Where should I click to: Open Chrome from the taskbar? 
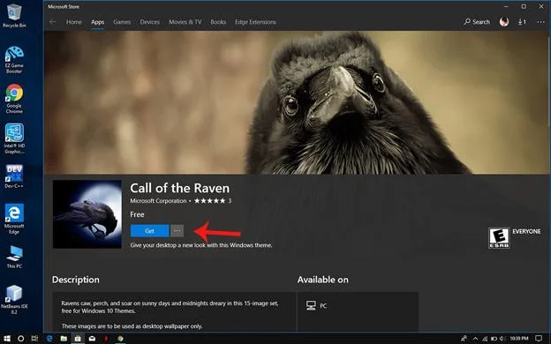point(120,339)
